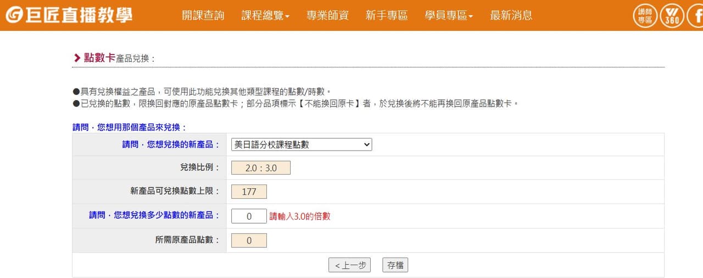The width and height of the screenshot is (703, 278).
Task: Click the 巨匠直播教學 logo
Action: tap(69, 15)
